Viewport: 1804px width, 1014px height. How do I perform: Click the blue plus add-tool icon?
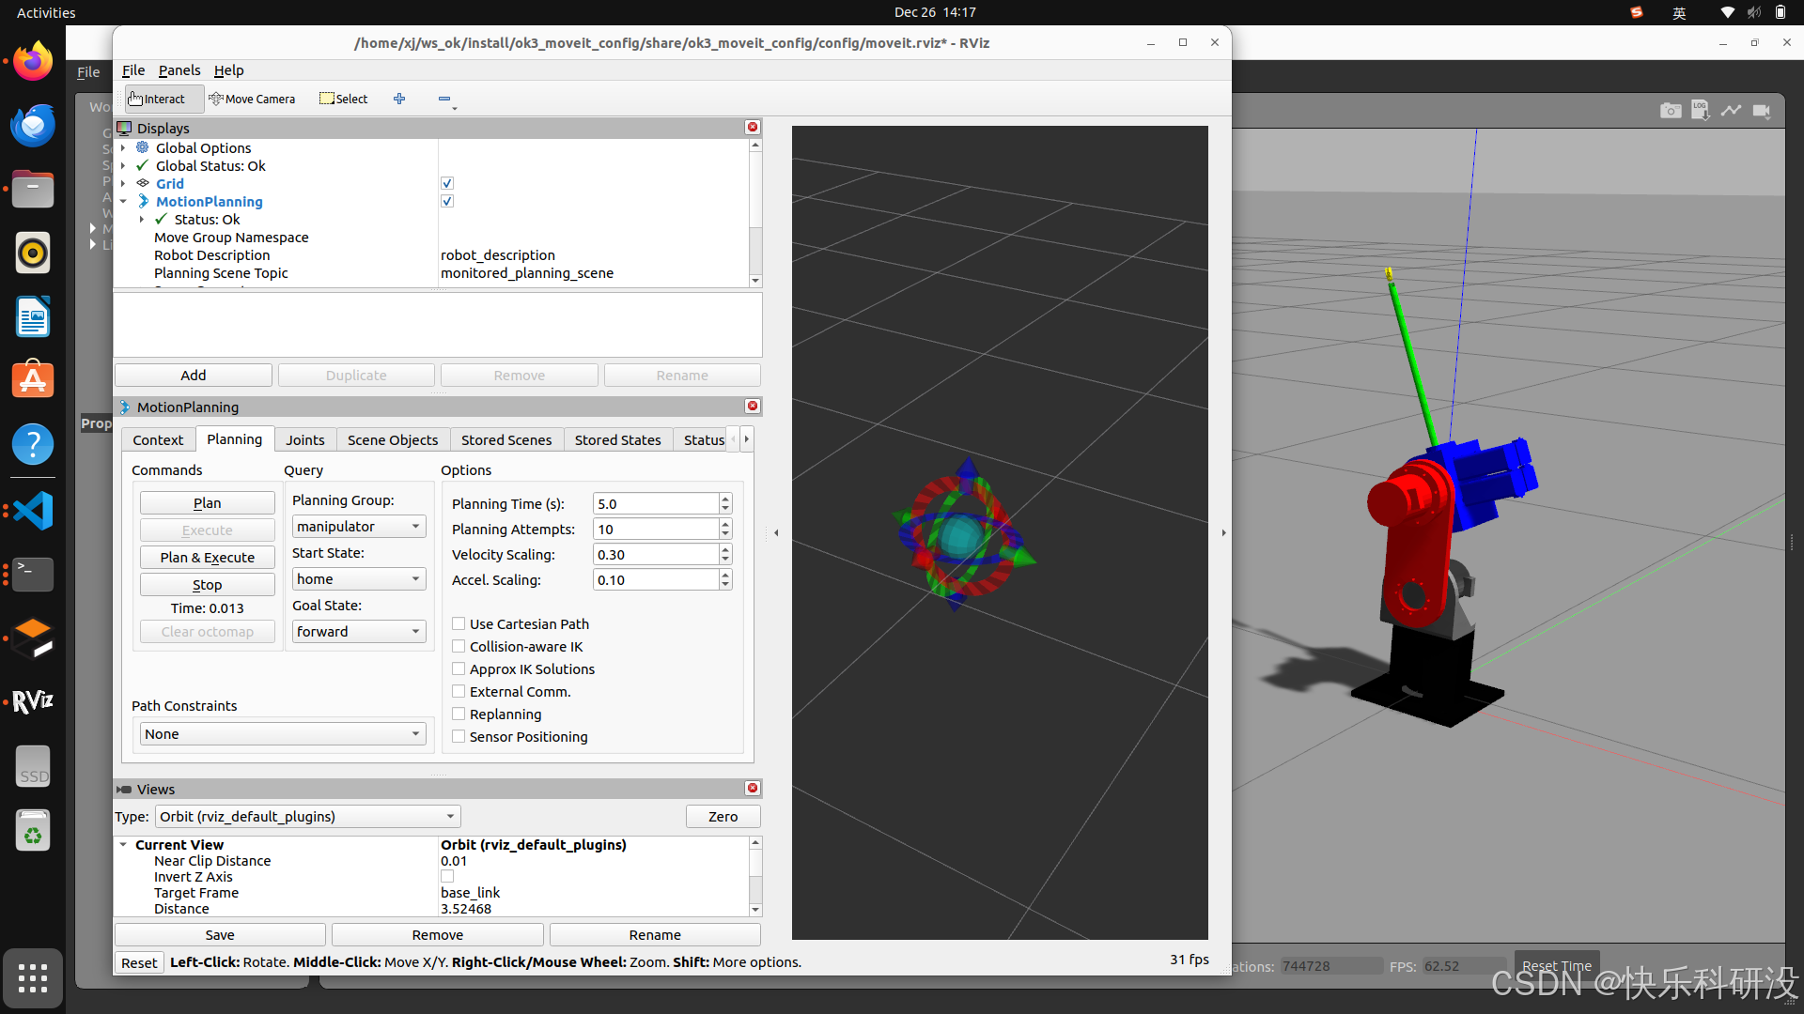click(399, 99)
